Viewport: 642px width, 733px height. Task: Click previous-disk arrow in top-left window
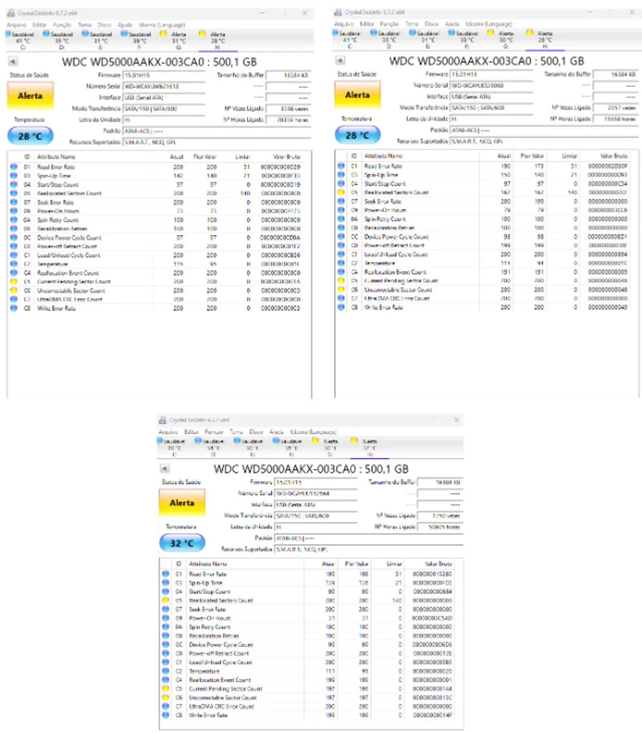coord(13,62)
